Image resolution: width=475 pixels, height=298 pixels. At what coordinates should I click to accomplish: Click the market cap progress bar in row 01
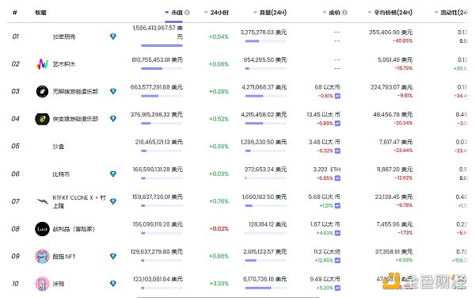161,45
